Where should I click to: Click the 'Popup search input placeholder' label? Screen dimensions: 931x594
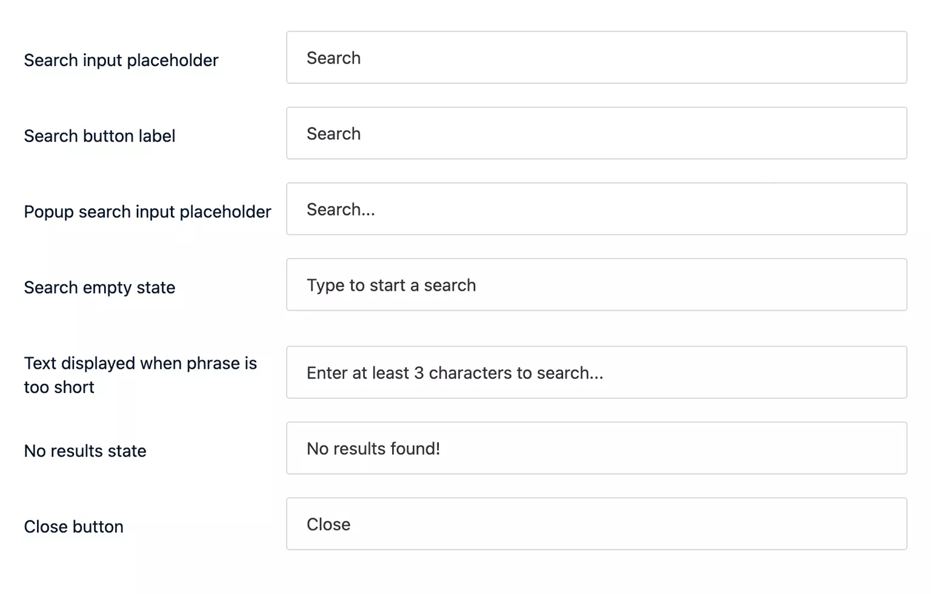[x=147, y=211]
